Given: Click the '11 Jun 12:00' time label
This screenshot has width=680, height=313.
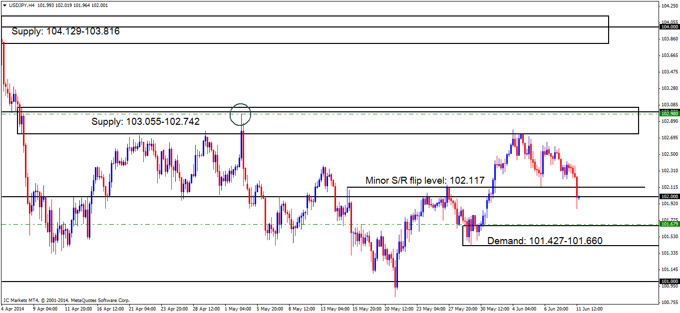Looking at the screenshot, I should [590, 309].
